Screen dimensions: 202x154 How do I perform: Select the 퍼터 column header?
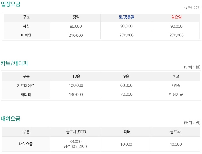click(x=127, y=132)
